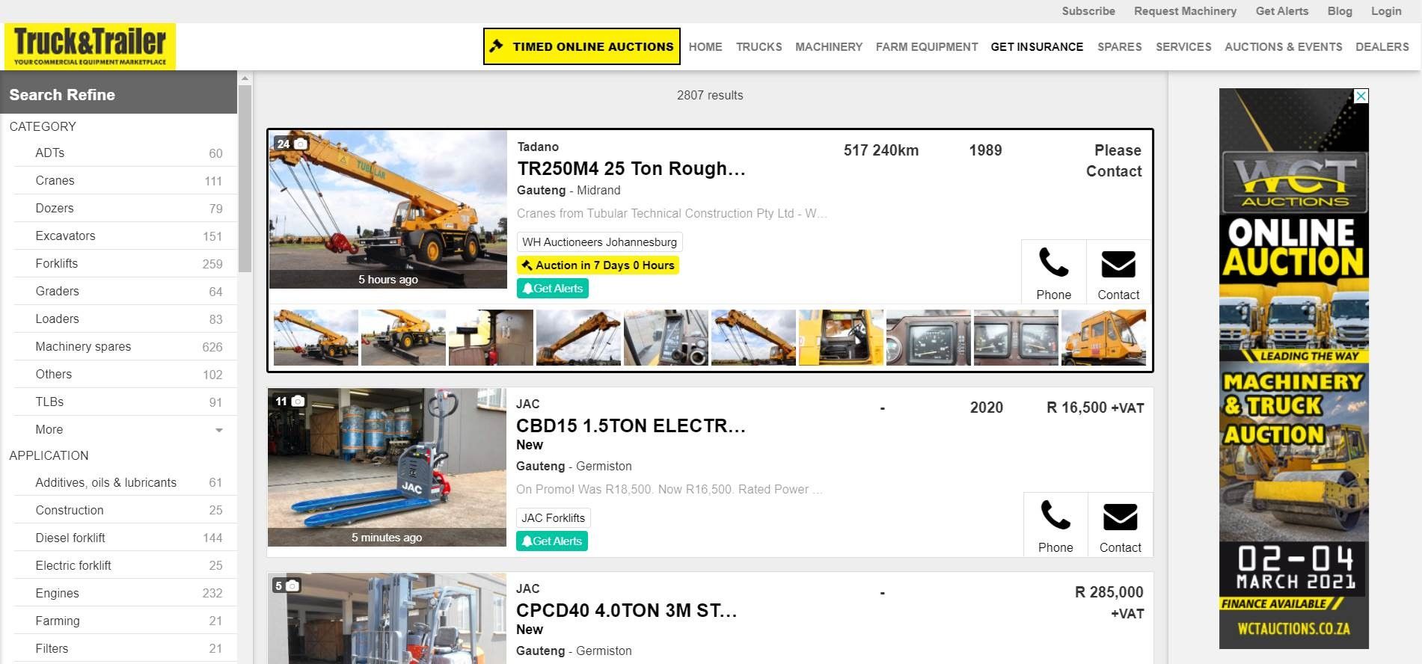Click the Subscribe link

pyautogui.click(x=1088, y=11)
